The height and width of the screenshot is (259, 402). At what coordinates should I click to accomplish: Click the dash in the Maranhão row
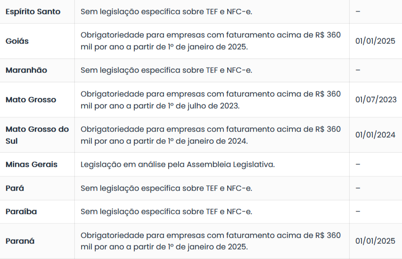point(358,70)
